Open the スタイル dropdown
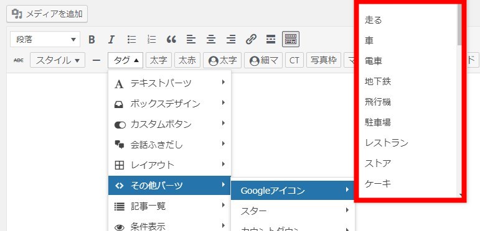This screenshot has height=231, width=480. pos(57,60)
